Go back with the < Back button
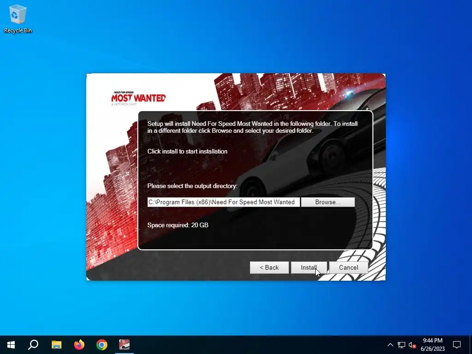The image size is (472, 354). point(269,267)
